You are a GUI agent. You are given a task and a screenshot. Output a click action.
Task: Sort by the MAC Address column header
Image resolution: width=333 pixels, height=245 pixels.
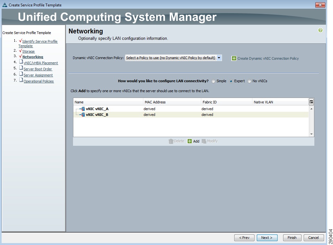pyautogui.click(x=172, y=102)
